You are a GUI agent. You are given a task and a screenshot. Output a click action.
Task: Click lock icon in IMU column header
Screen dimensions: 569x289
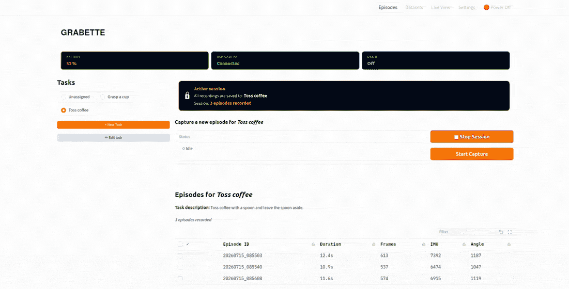click(x=464, y=245)
